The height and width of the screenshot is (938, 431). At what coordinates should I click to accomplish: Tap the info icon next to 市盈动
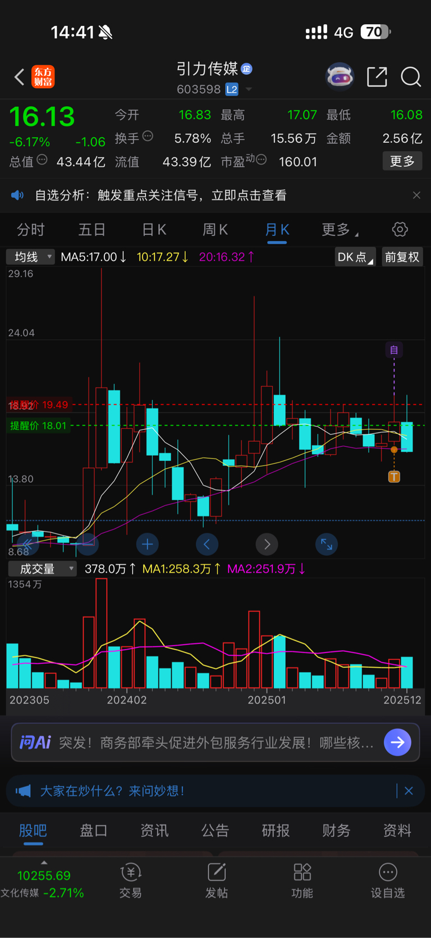(262, 160)
